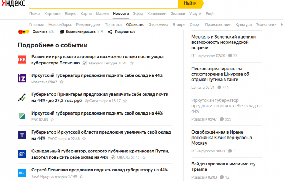Star the ИрСити вчера в 18:17 article
The image size is (283, 181).
tap(125, 101)
